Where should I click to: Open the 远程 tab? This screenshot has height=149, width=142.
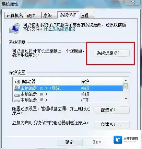[x=86, y=15]
